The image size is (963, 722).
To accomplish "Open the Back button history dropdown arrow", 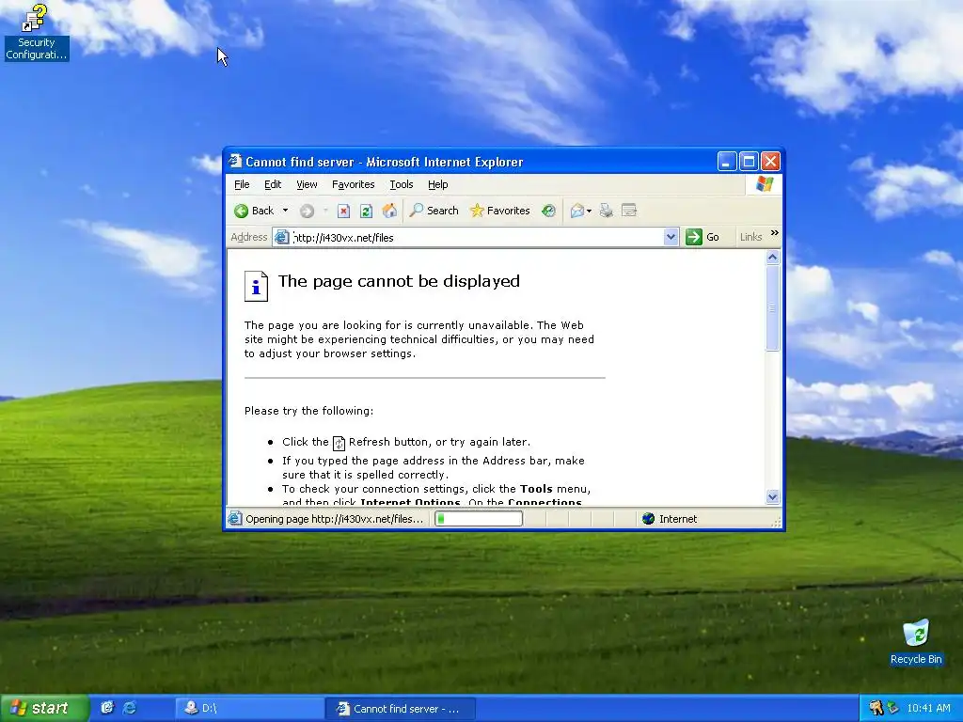I will 285,211.
